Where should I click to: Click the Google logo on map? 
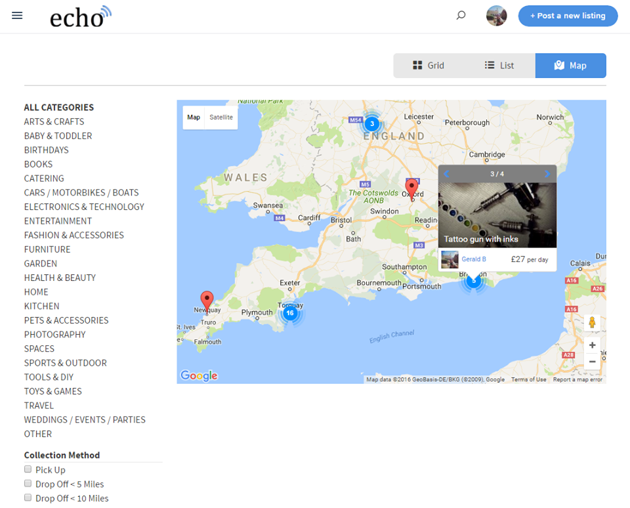point(199,375)
